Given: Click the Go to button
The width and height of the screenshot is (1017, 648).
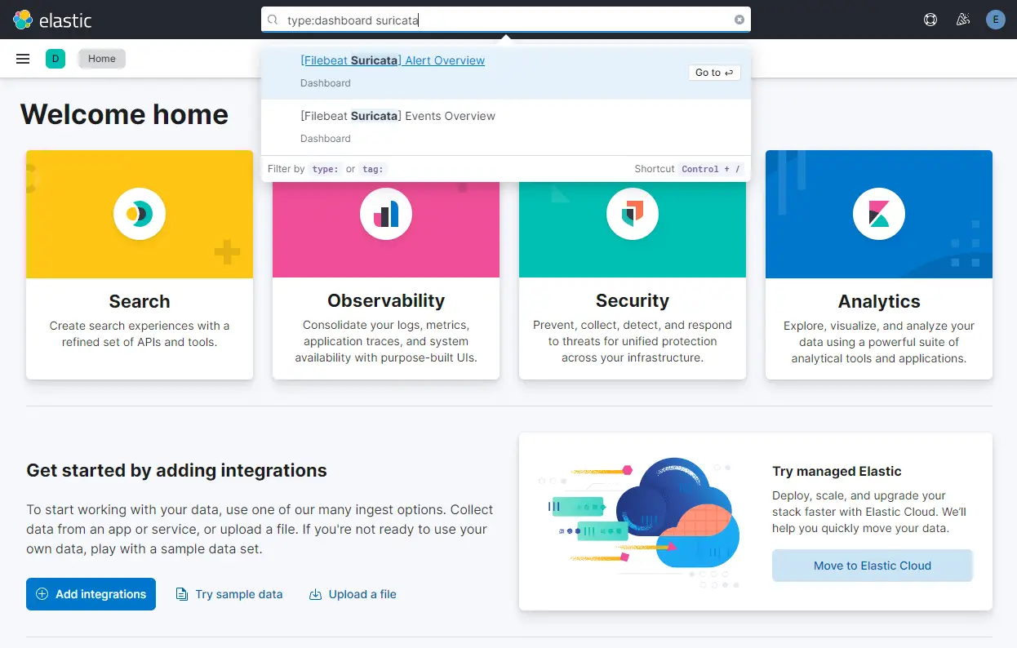Looking at the screenshot, I should (x=713, y=72).
